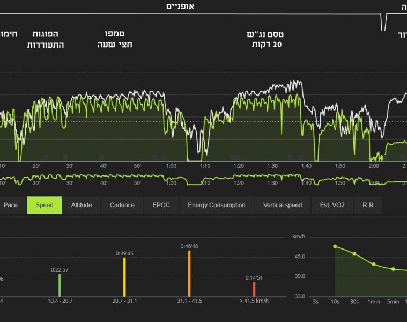Switch to the Est. VO2 tab
This screenshot has width=407, height=322.
[x=332, y=205]
